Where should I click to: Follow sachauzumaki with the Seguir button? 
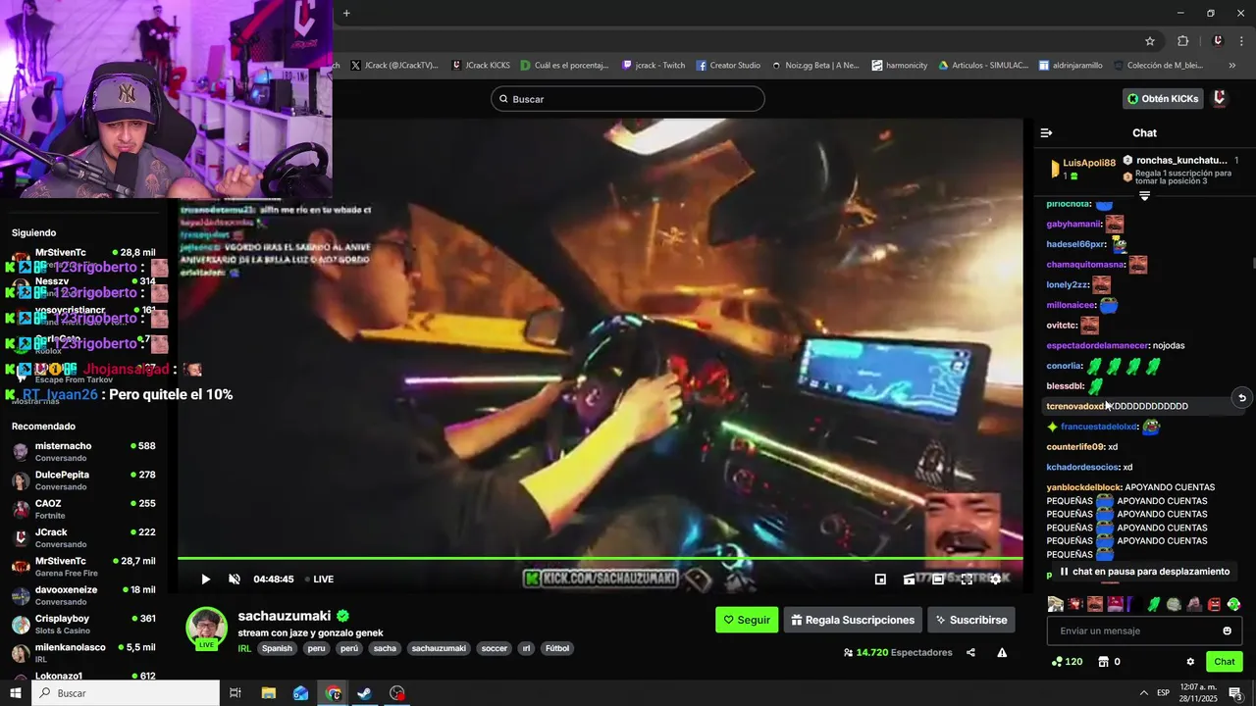(747, 620)
